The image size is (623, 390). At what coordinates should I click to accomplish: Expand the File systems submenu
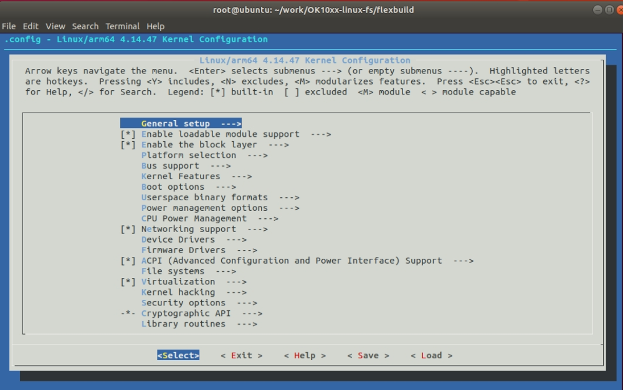(188, 272)
